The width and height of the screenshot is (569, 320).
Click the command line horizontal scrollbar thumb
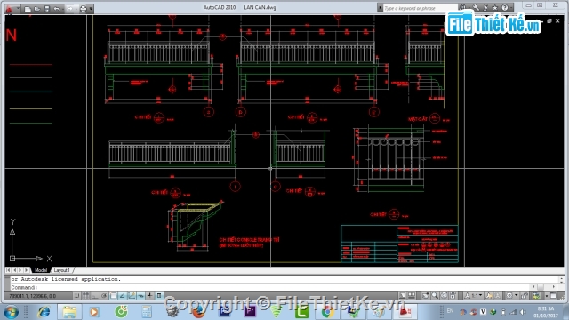(541, 286)
